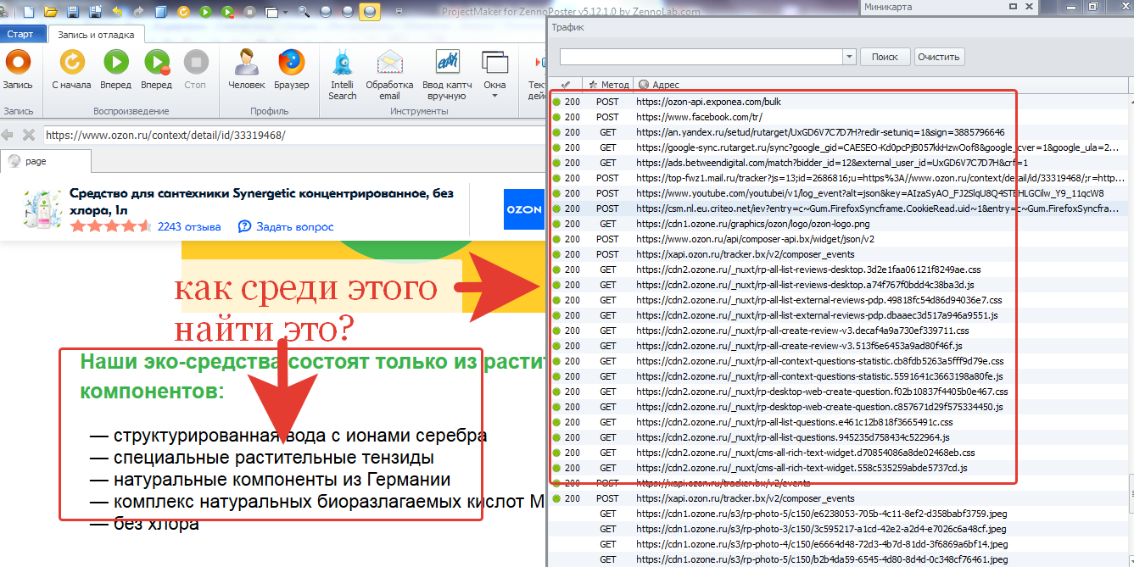This screenshot has width=1134, height=567.
Task: Select the an.yandex.ru setud request row
Action: click(x=840, y=132)
